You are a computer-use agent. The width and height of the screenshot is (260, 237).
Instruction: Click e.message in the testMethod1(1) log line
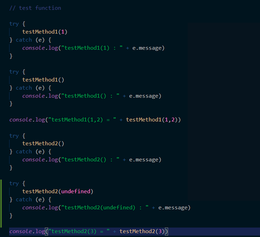tap(147, 48)
